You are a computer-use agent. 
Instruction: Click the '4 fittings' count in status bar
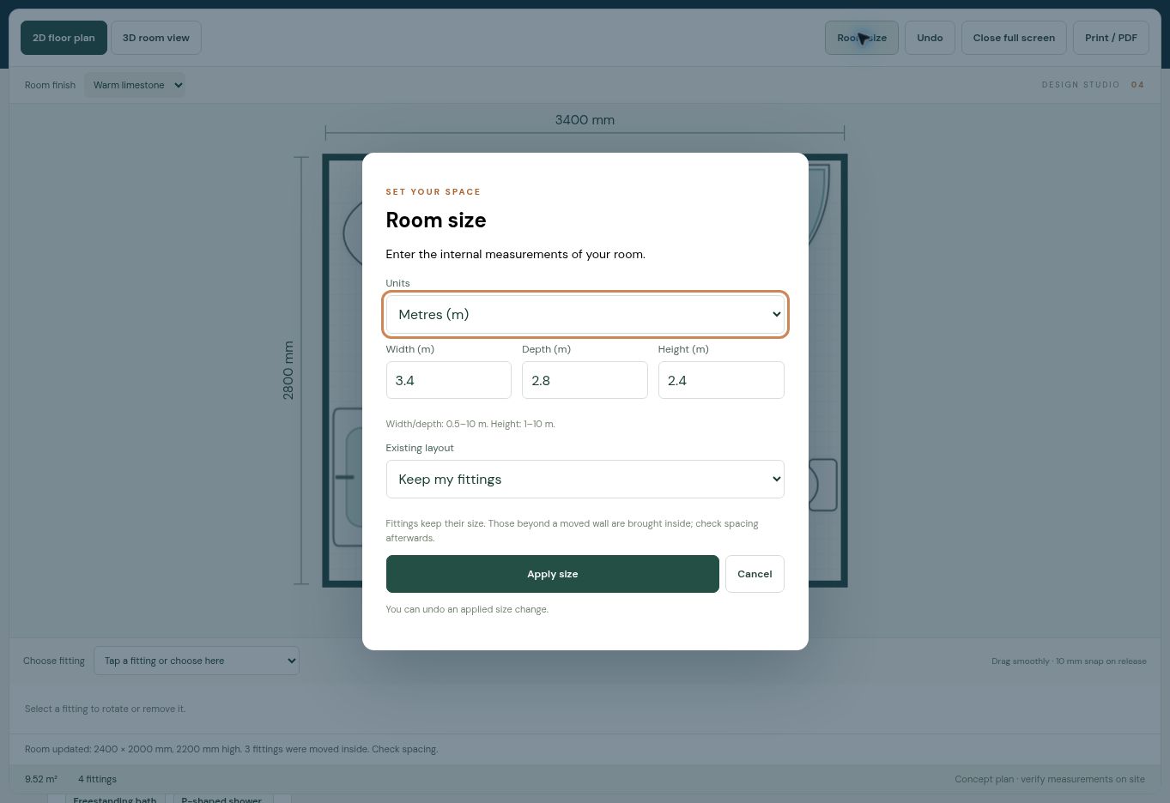coord(97,779)
